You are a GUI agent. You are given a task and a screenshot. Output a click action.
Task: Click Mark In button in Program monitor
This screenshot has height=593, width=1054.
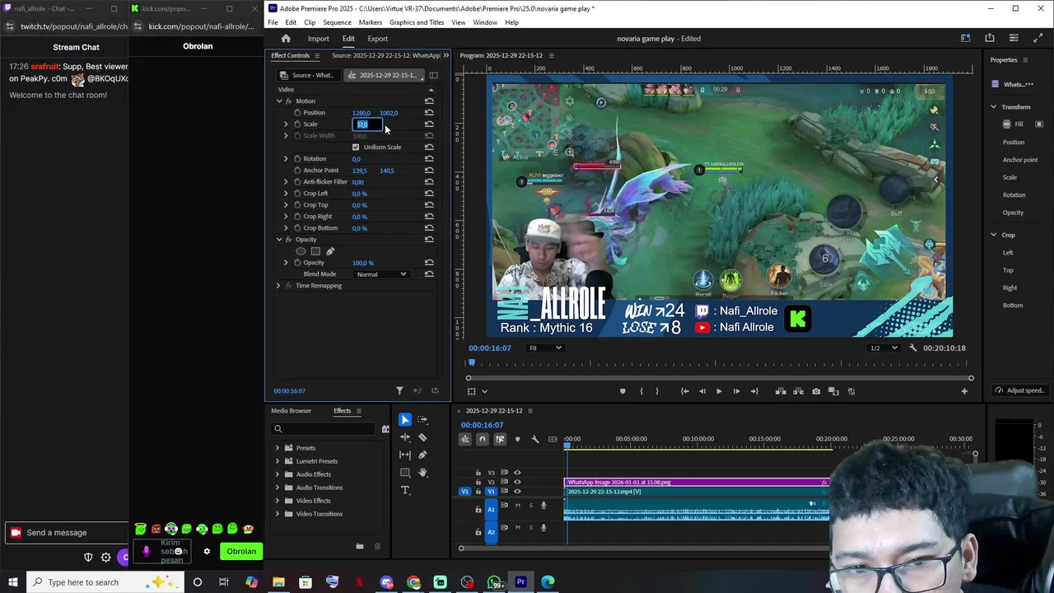pos(641,391)
